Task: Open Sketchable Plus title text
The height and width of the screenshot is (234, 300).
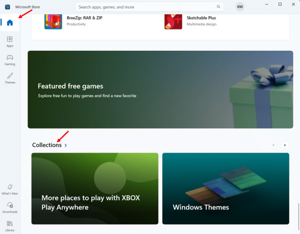Action: point(201,18)
